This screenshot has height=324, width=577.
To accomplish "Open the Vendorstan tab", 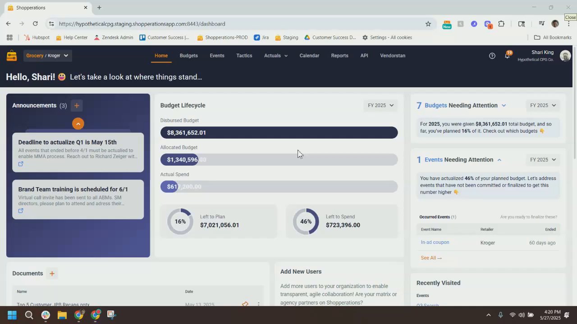I will [x=393, y=56].
